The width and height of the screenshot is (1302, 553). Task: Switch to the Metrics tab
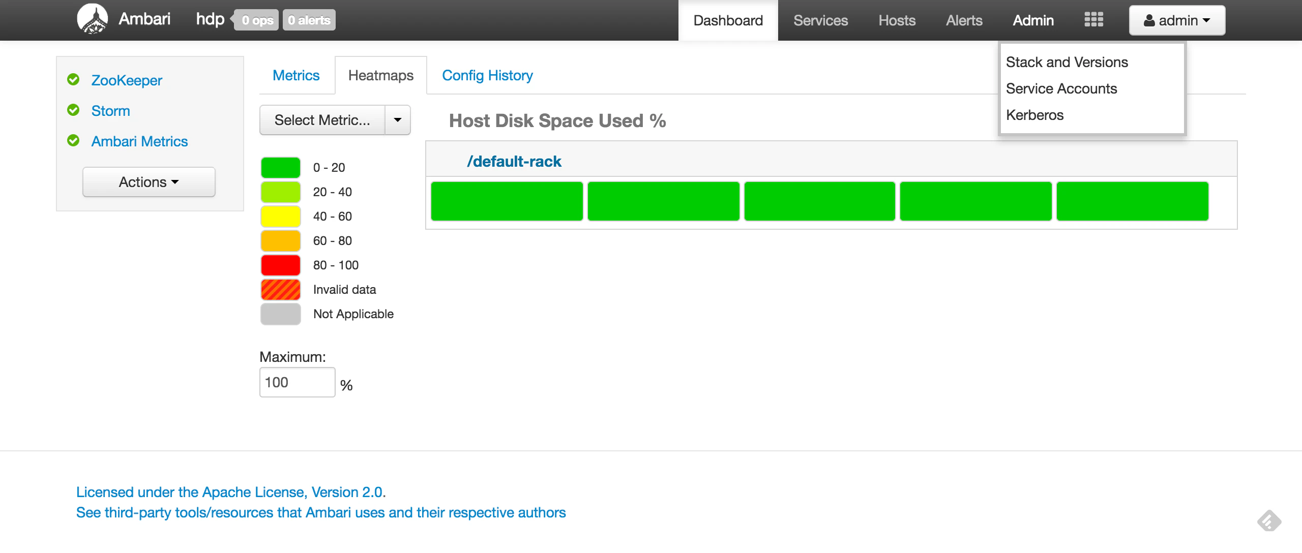(x=296, y=75)
